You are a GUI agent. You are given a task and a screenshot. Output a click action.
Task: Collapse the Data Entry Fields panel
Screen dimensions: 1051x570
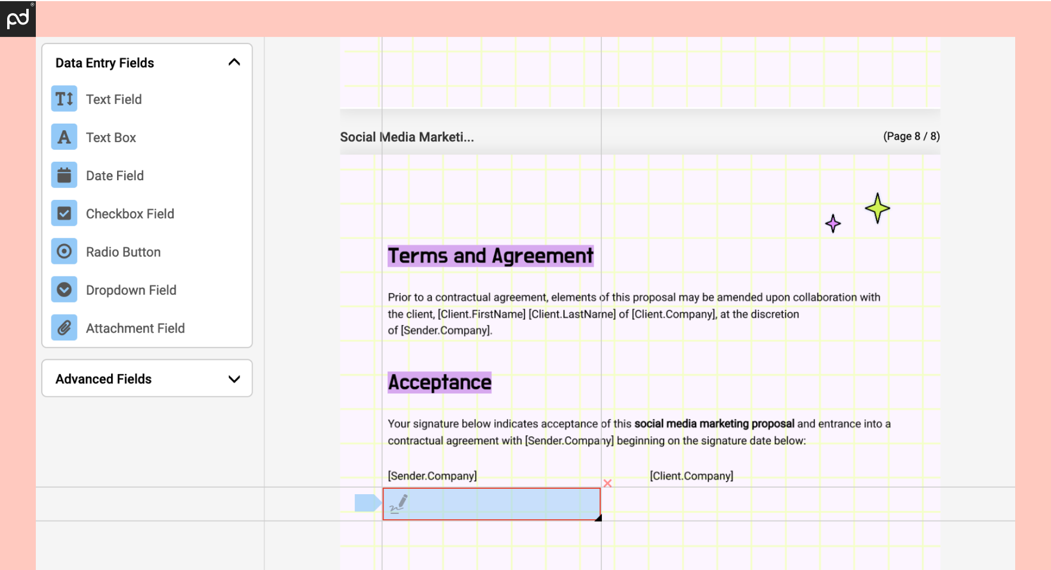[234, 62]
